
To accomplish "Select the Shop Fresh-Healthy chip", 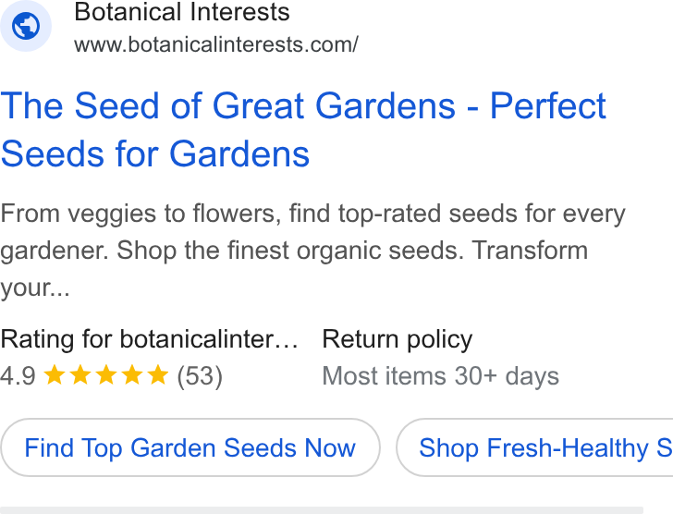I will (x=534, y=447).
